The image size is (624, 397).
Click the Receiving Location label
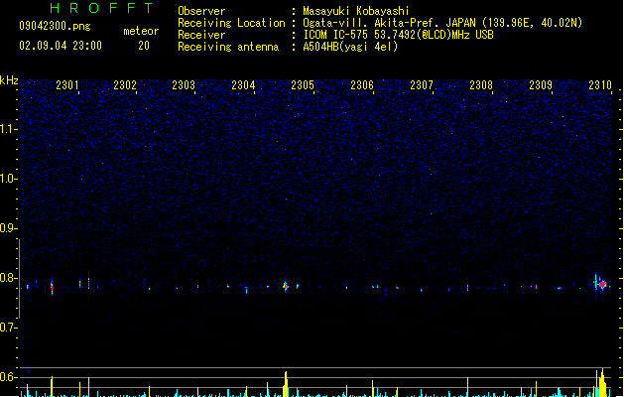tap(231, 23)
